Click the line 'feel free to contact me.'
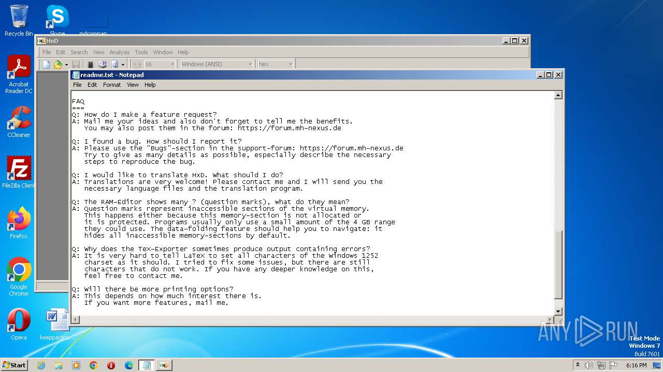 coord(134,276)
